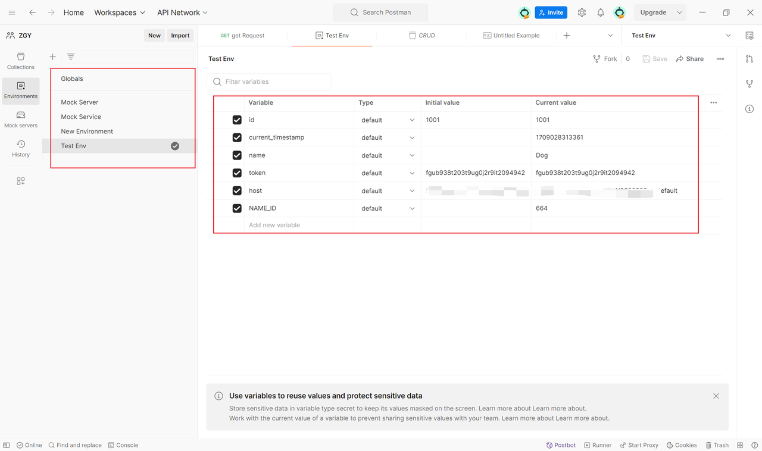Open the notifications bell
Viewport: 762px width, 451px height.
point(601,12)
